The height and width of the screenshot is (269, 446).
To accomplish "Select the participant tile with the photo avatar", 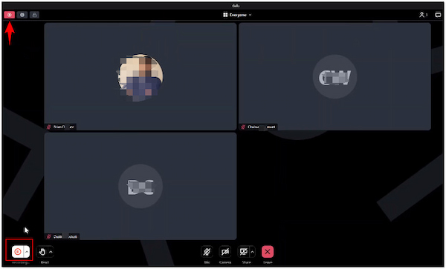I will tap(140, 76).
